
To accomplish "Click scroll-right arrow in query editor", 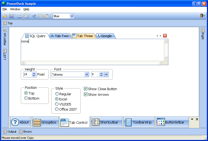I will [x=161, y=62].
